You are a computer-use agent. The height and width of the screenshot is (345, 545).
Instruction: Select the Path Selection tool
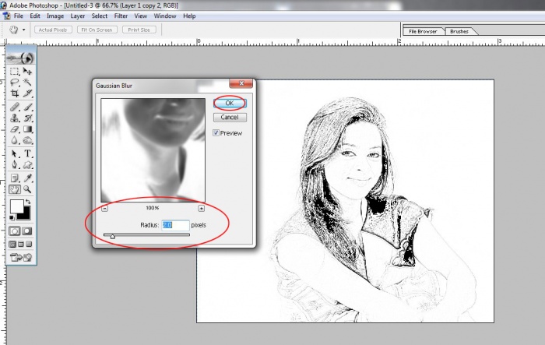click(x=14, y=153)
